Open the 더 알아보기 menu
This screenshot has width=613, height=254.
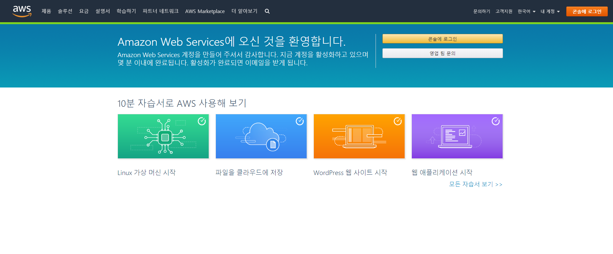click(x=244, y=11)
